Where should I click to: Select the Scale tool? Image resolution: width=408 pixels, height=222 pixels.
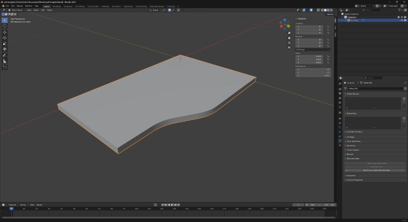4,44
